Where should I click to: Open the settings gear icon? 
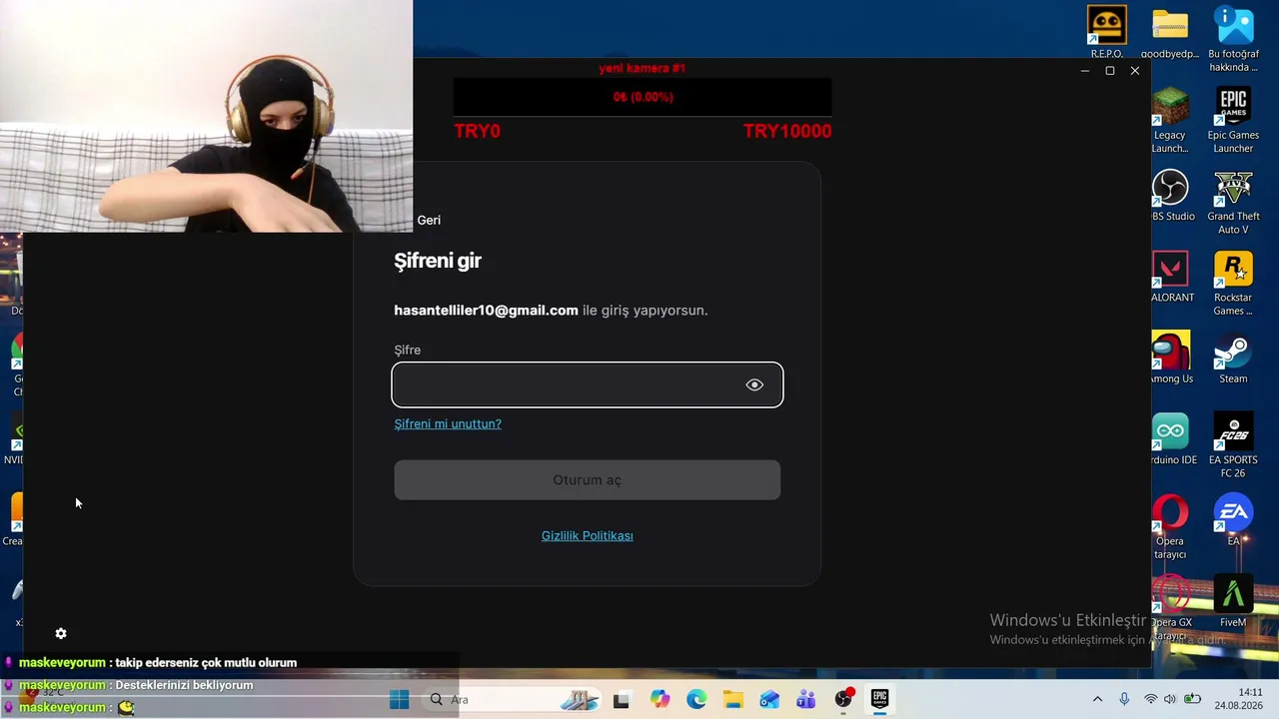click(x=61, y=634)
